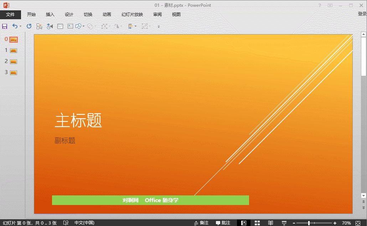Click the edit shape points icon
The image size is (367, 226).
[104, 26]
